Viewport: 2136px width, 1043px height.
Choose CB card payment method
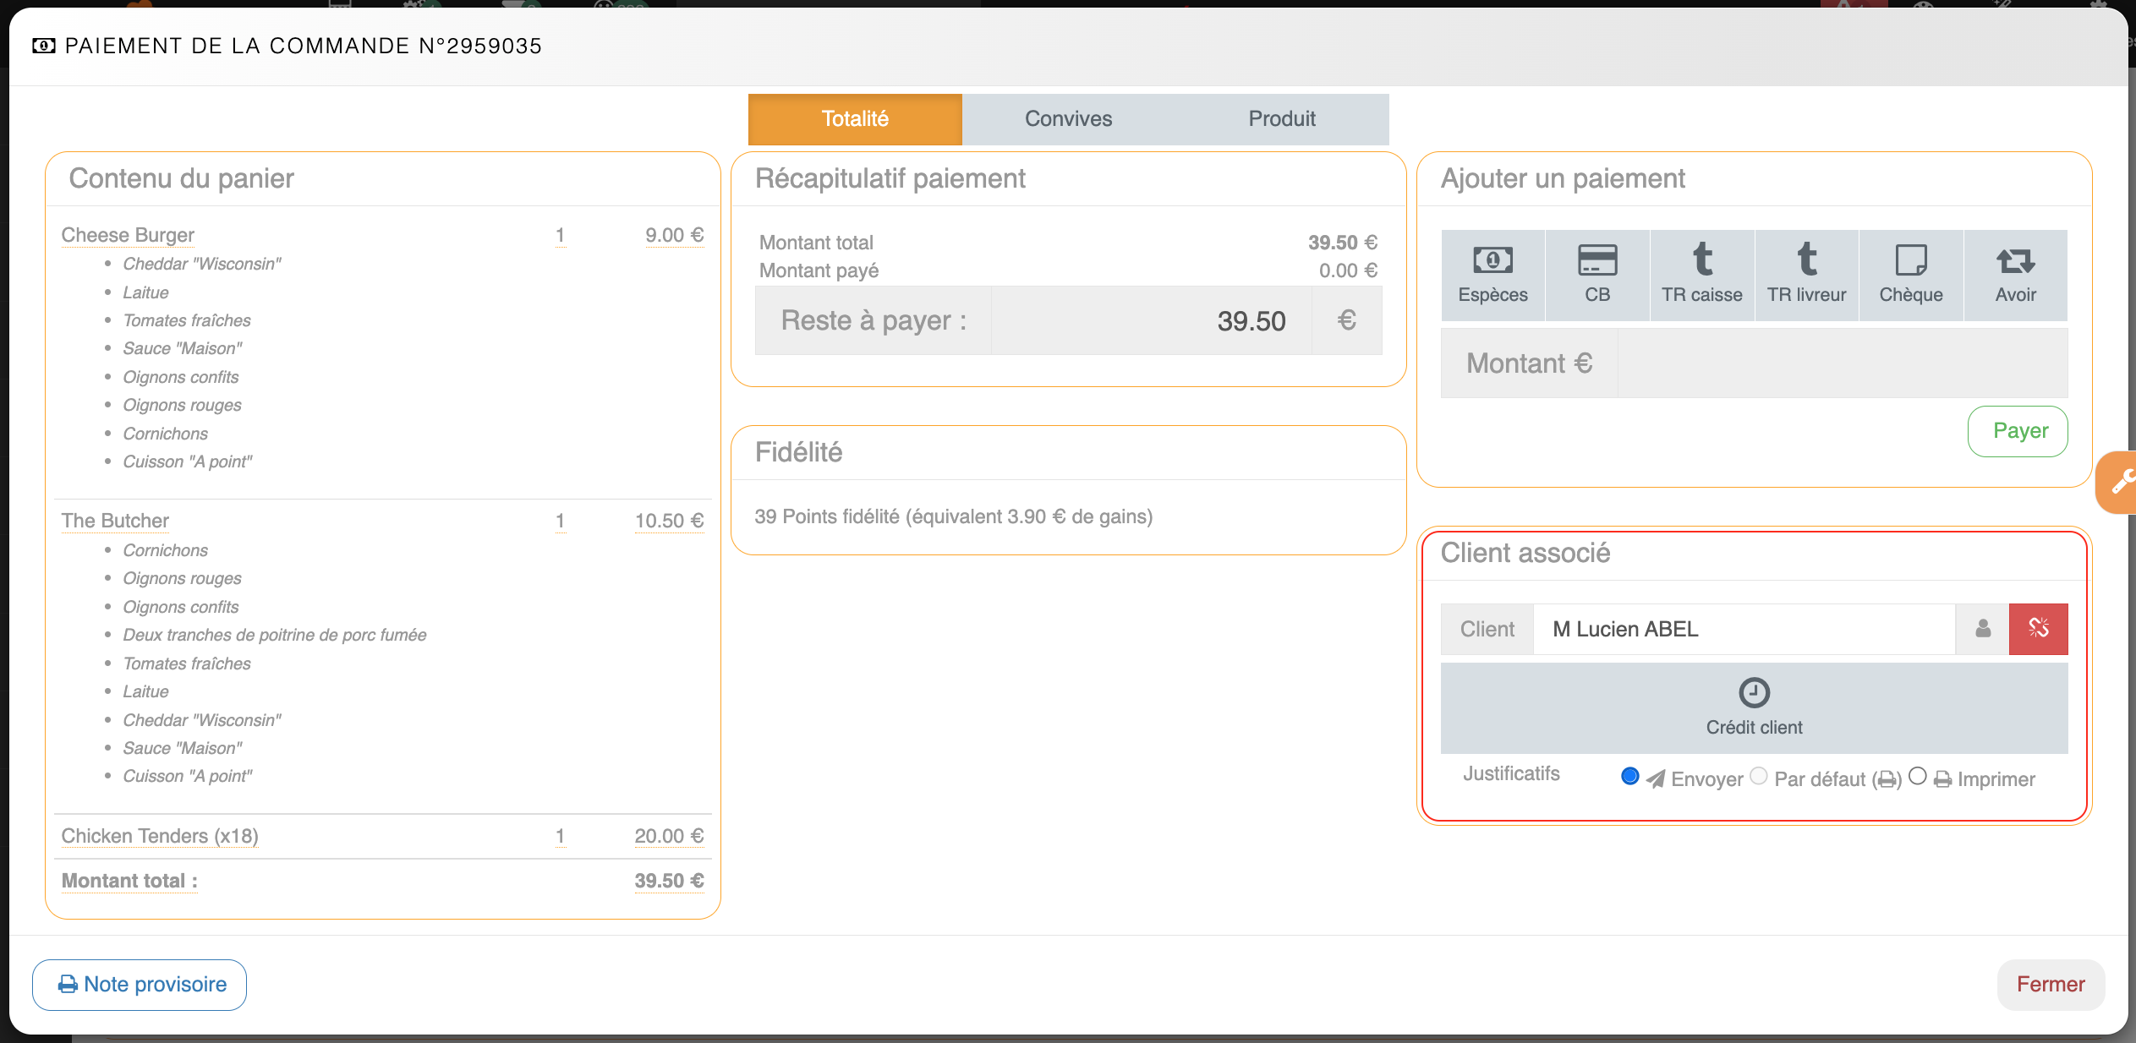(1597, 275)
